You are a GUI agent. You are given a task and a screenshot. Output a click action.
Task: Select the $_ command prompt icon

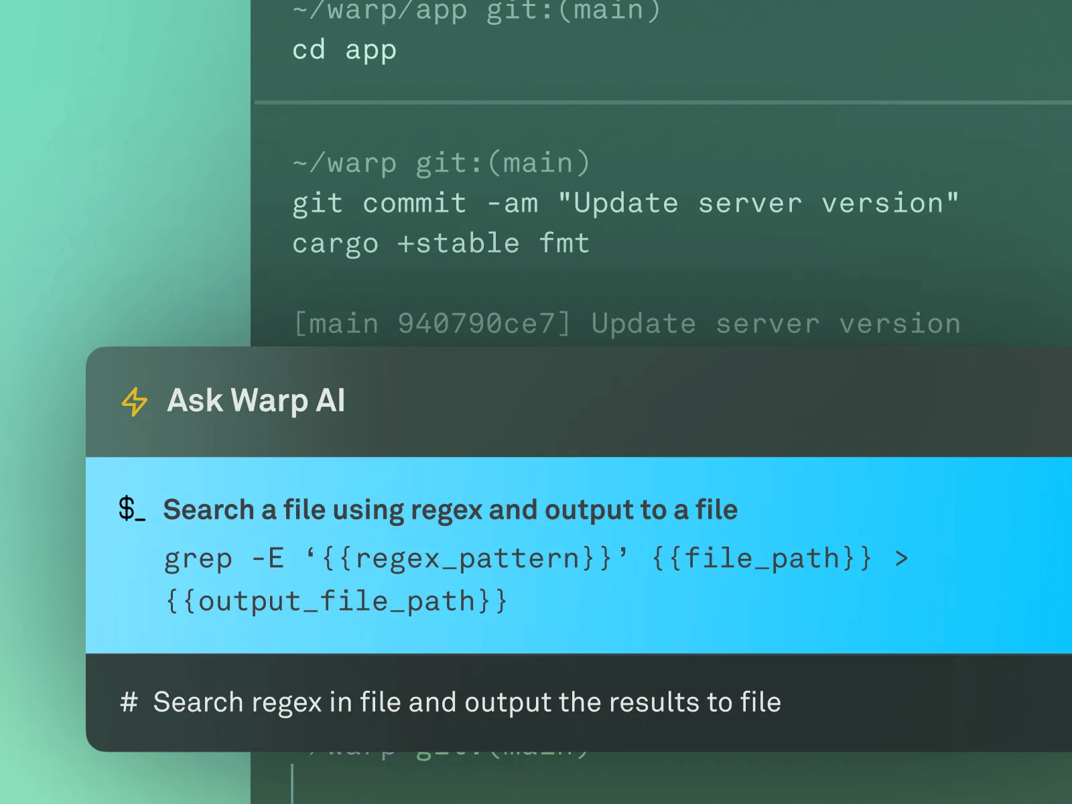click(x=131, y=511)
